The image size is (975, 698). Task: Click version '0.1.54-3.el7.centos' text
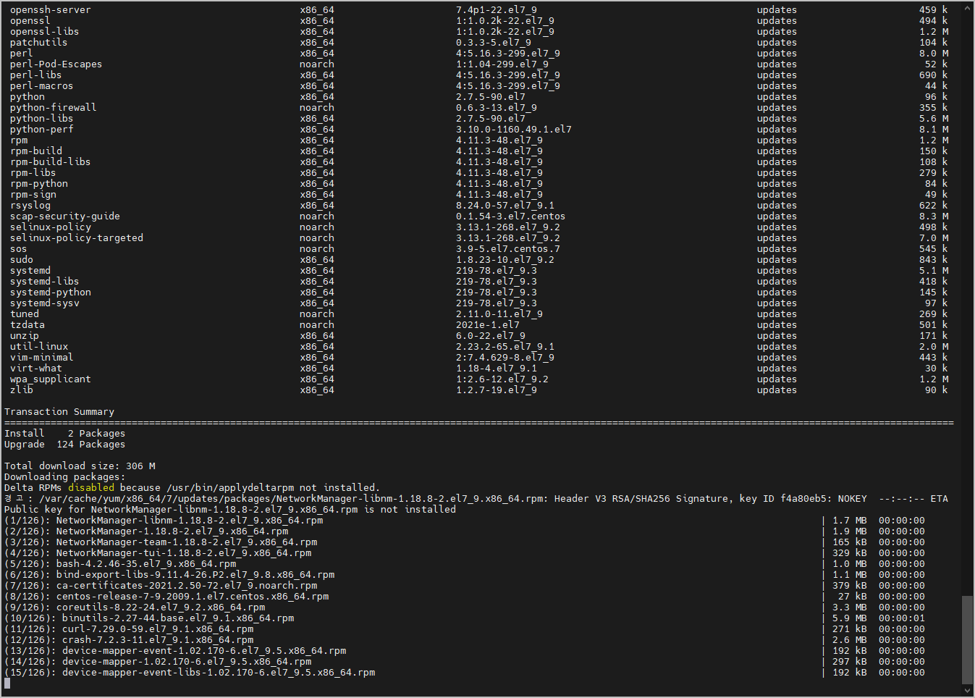pyautogui.click(x=511, y=216)
